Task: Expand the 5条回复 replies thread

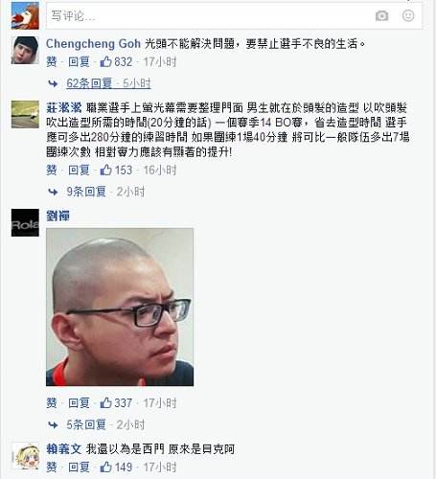Action: [x=86, y=424]
